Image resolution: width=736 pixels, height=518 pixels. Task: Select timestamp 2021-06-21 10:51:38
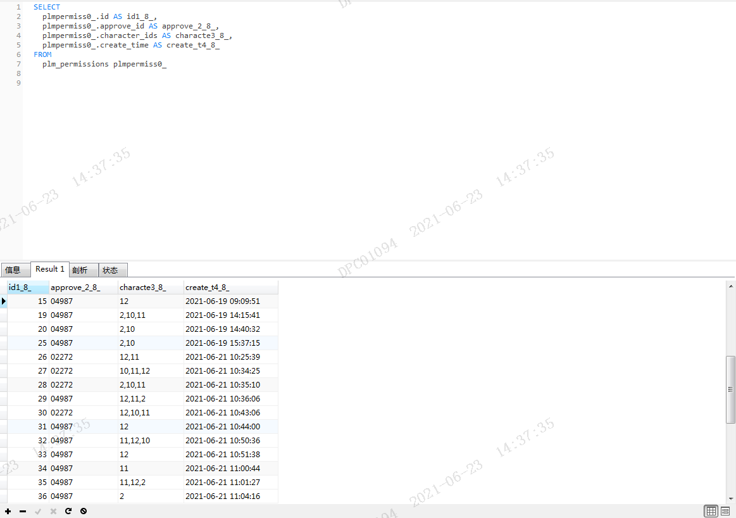click(x=230, y=455)
